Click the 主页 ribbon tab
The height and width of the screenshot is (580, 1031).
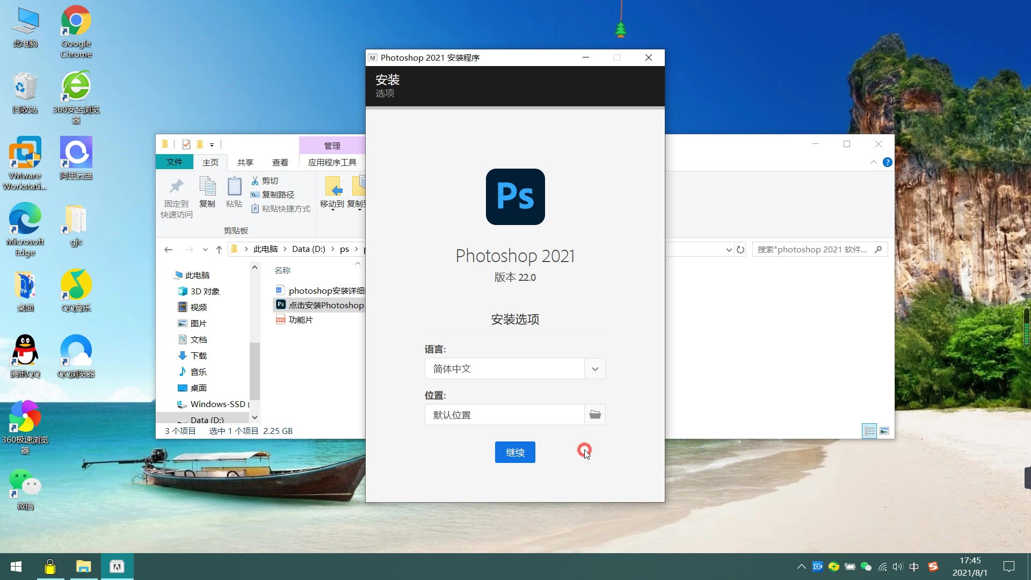click(x=210, y=162)
